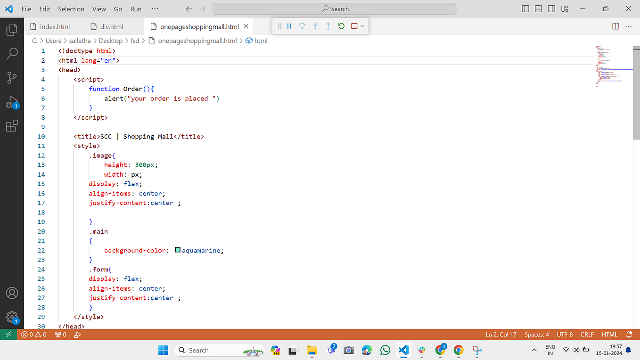
Task: Open the Run and Debug view
Action: click(12, 101)
